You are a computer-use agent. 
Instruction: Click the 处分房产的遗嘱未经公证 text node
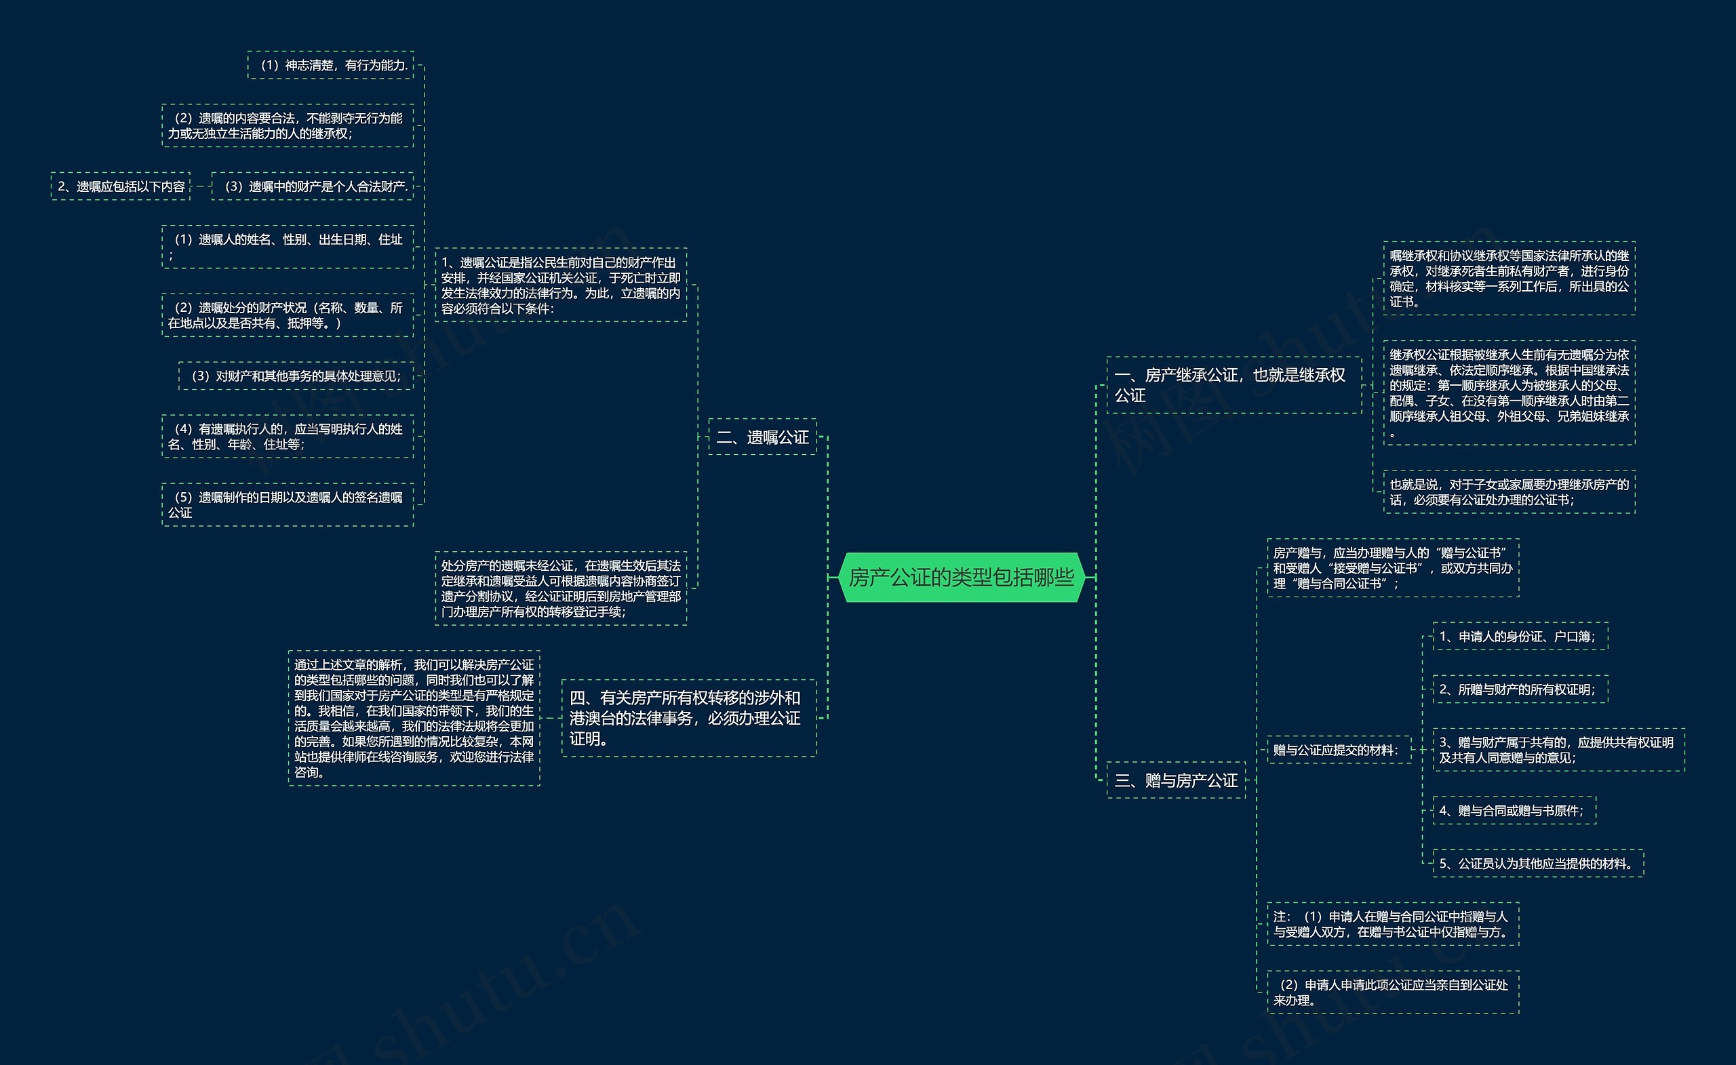click(x=560, y=589)
